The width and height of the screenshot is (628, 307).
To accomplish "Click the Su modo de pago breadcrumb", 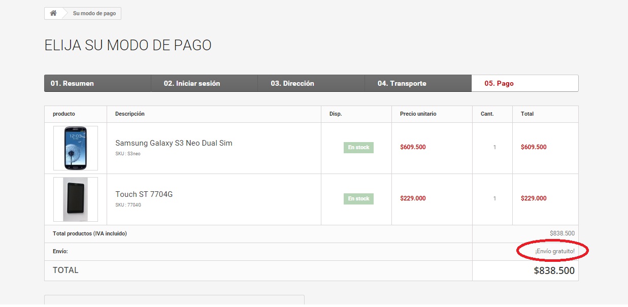I will pyautogui.click(x=94, y=13).
